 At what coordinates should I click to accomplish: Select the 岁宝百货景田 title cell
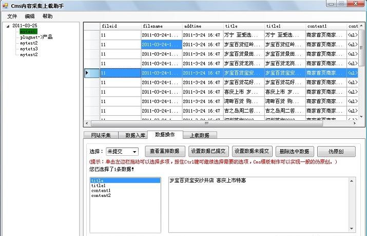(x=244, y=54)
